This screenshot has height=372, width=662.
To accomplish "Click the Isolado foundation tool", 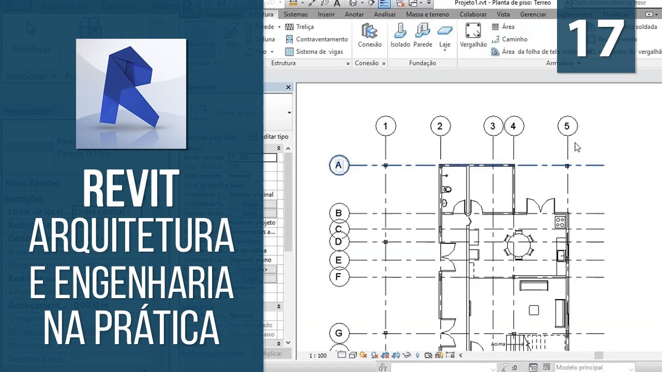I will tap(400, 35).
